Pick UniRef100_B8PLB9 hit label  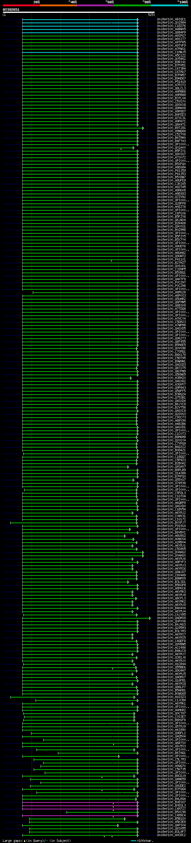point(171,470)
